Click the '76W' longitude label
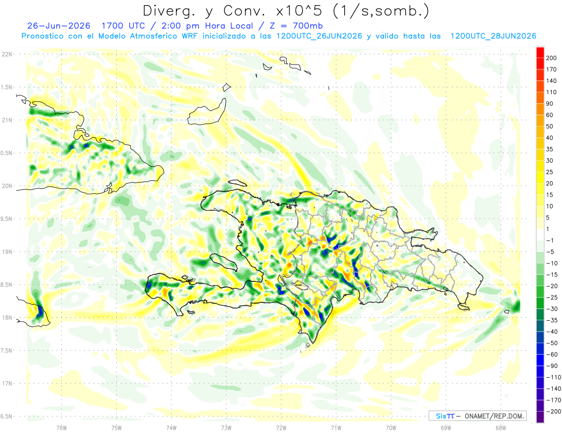562x434 pixels. tap(61, 427)
